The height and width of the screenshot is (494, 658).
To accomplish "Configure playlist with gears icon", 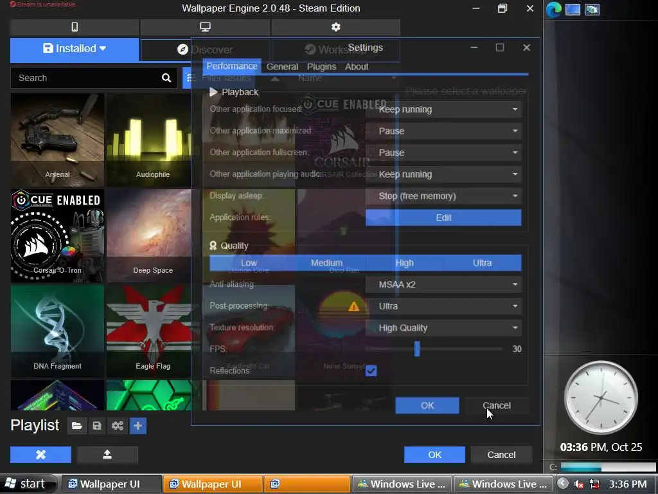I will pyautogui.click(x=118, y=426).
